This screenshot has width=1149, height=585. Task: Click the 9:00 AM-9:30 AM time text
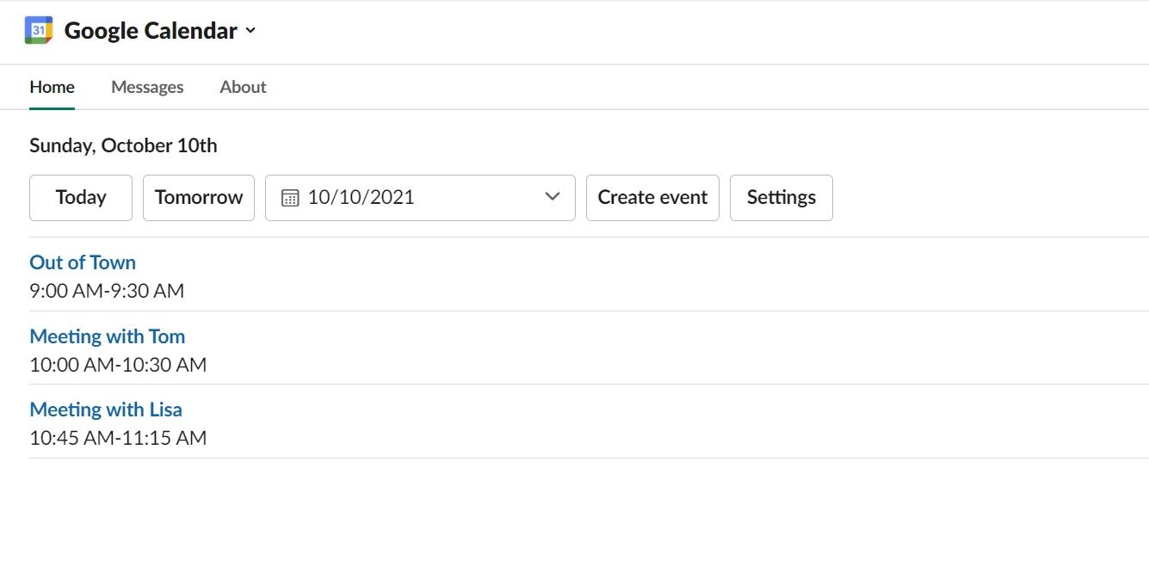tap(107, 291)
